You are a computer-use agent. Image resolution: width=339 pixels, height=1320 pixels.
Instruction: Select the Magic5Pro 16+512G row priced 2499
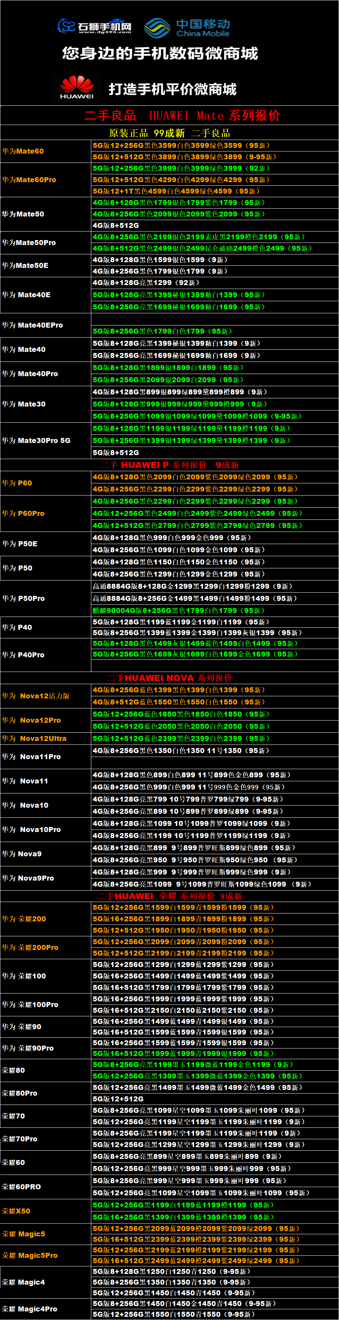coord(215,1261)
